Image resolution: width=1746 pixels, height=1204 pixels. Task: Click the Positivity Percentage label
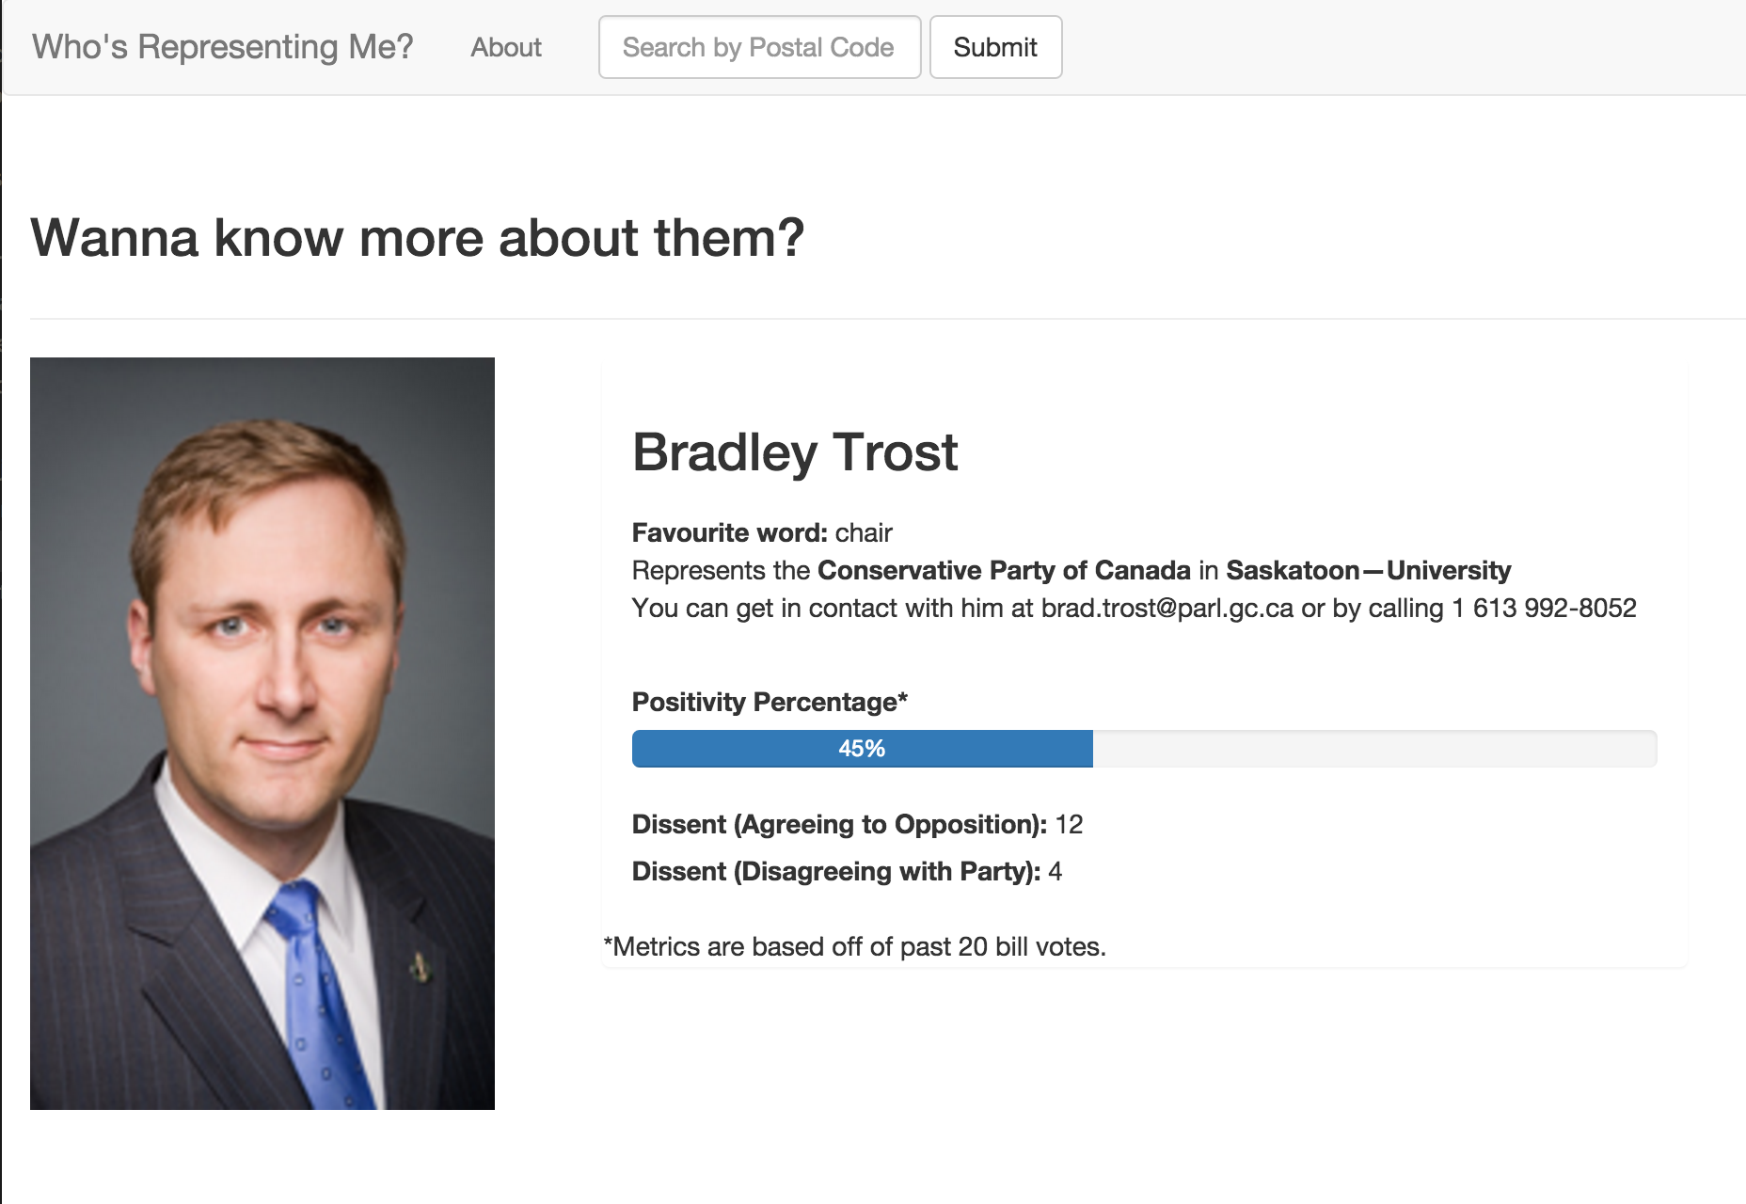(x=770, y=703)
